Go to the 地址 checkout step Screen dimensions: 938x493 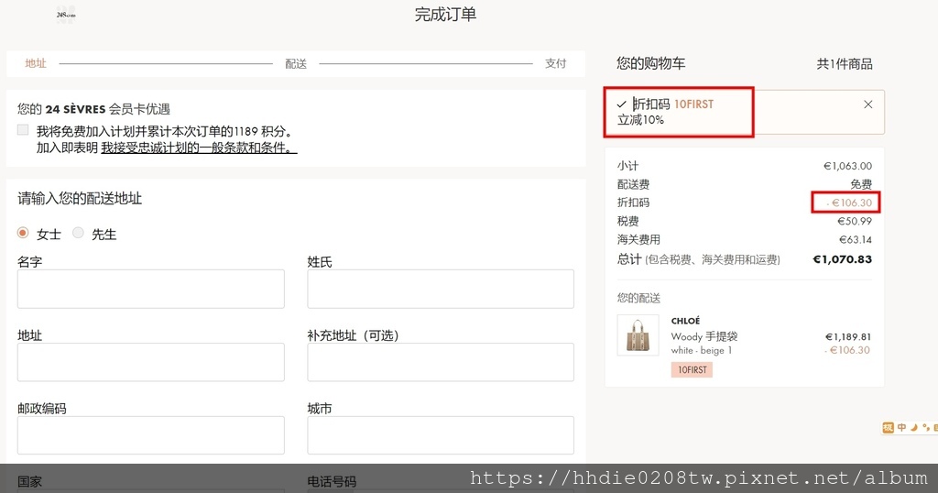[36, 63]
